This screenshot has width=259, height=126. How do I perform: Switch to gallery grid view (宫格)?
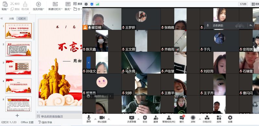pyautogui.click(x=255, y=4)
